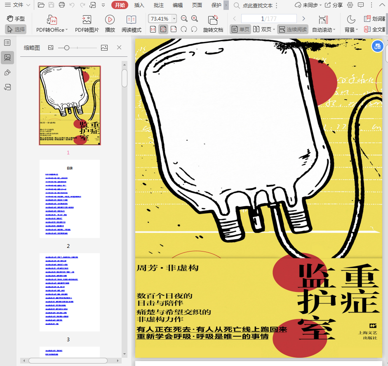The width and height of the screenshot is (388, 366).
Task: Switch to the 批注 tab
Action: coord(158,5)
